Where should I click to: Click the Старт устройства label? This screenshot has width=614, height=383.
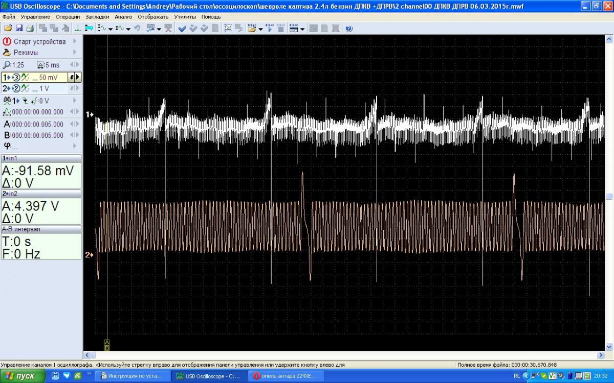(40, 41)
